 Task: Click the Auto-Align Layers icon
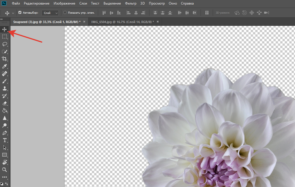tap(207, 13)
